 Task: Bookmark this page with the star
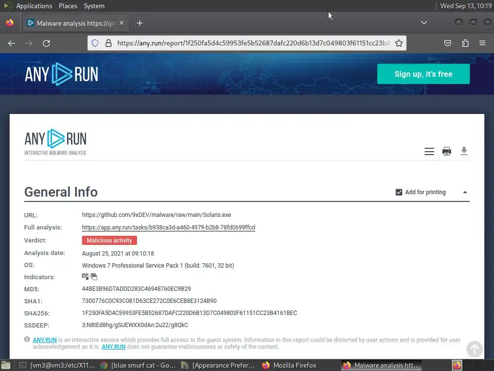point(399,43)
